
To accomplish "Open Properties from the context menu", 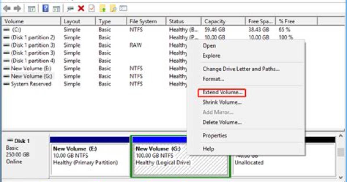I will 215,136.
